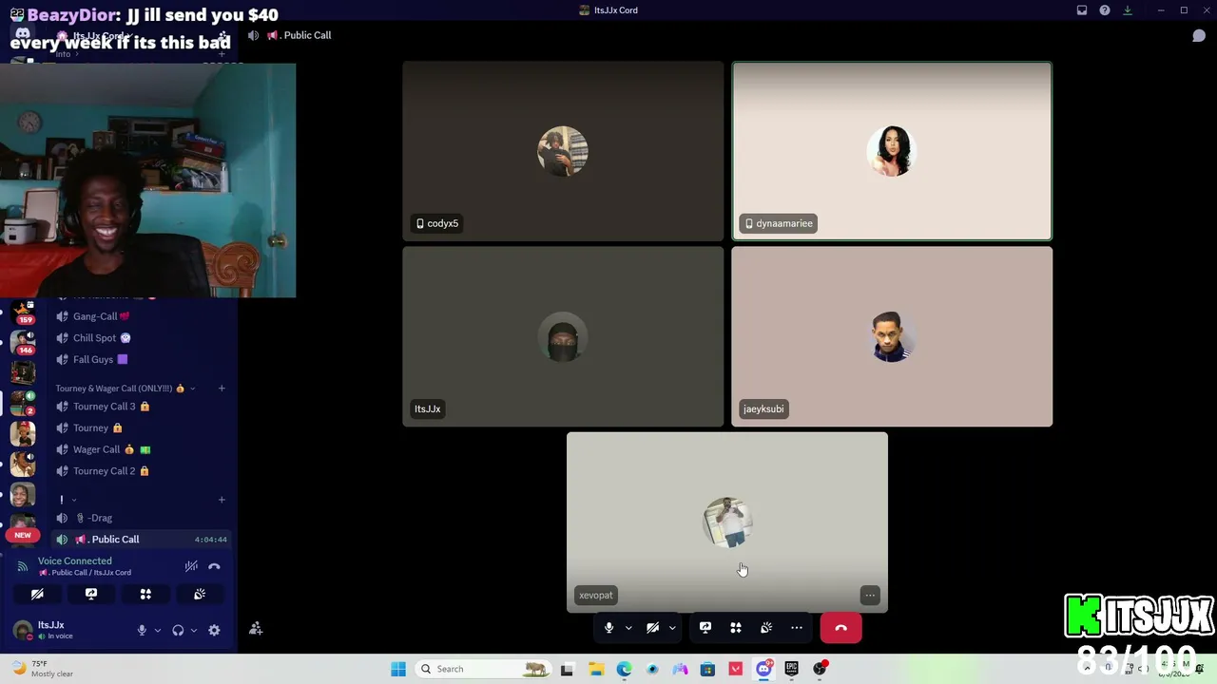
Task: Focus cody×5's video tile
Action: (x=563, y=151)
